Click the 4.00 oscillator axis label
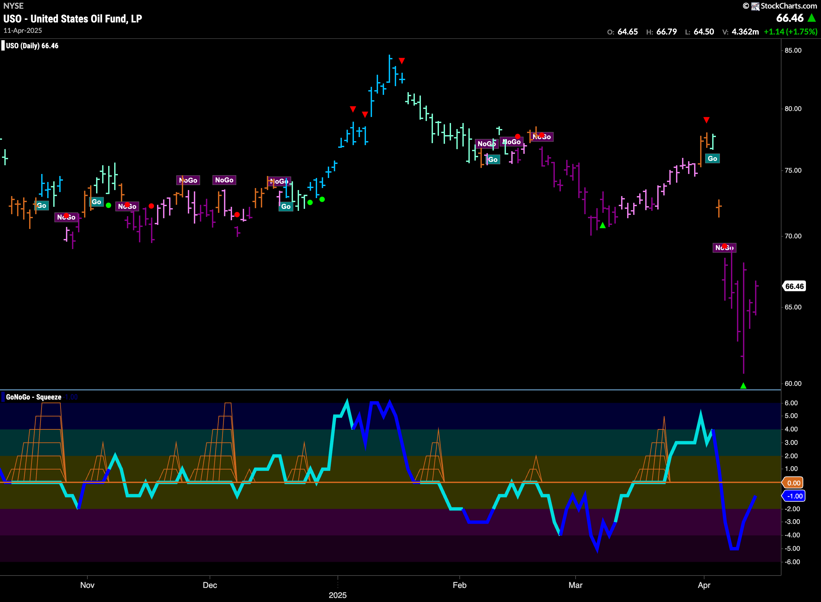 [791, 429]
